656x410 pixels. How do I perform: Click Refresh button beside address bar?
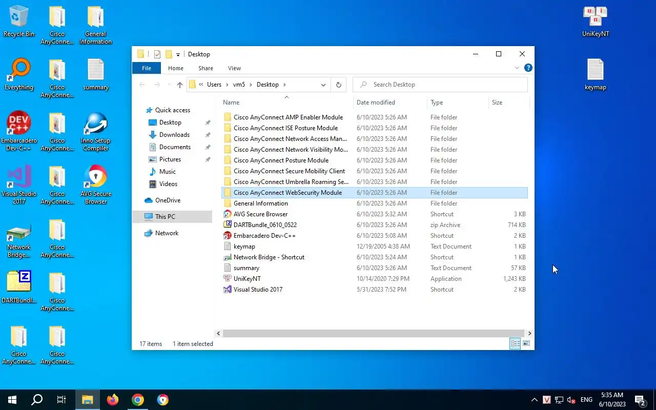pyautogui.click(x=338, y=85)
